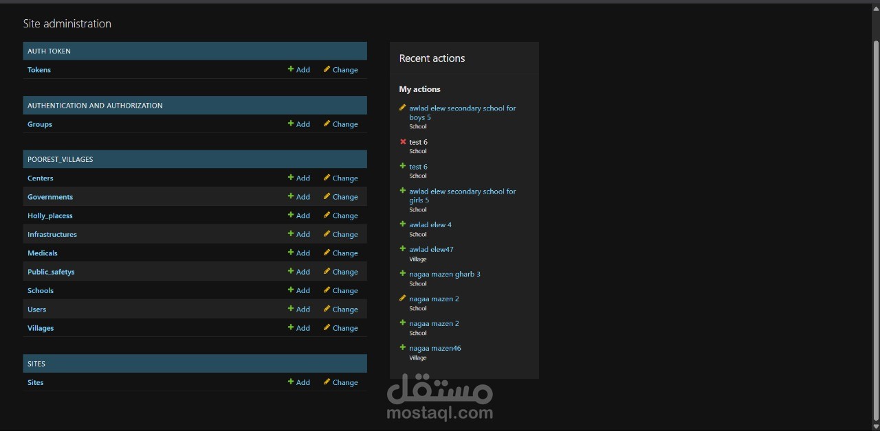Open the Tokens admin page
Image resolution: width=880 pixels, height=431 pixels.
pyautogui.click(x=38, y=69)
